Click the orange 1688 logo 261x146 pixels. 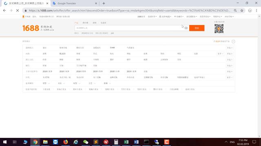(x=31, y=28)
